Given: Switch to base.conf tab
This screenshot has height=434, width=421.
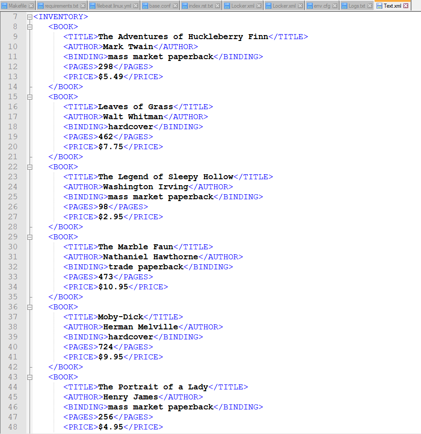Looking at the screenshot, I should tap(160, 6).
